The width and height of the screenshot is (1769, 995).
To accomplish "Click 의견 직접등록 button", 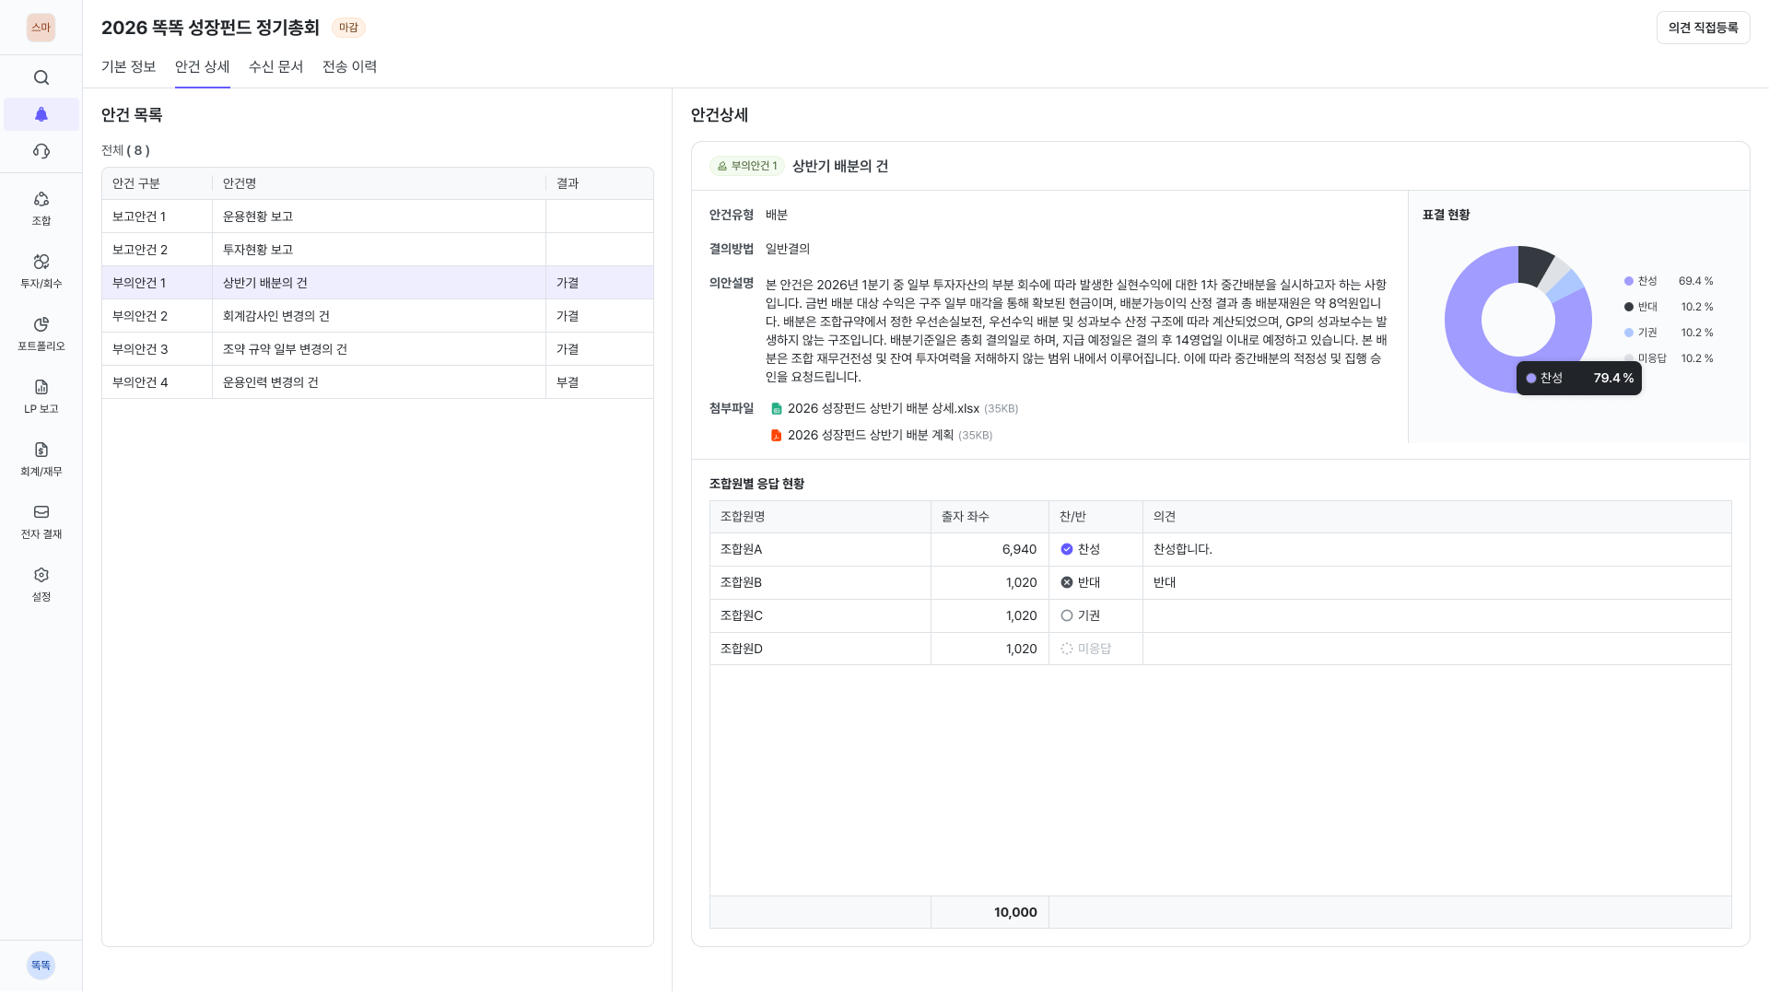I will point(1703,28).
